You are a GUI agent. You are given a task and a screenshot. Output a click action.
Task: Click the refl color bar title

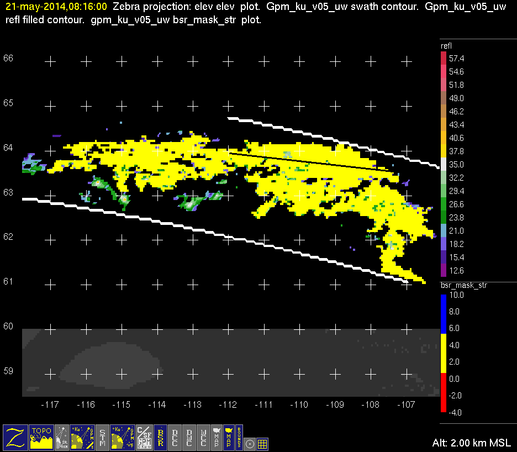pyautogui.click(x=446, y=46)
